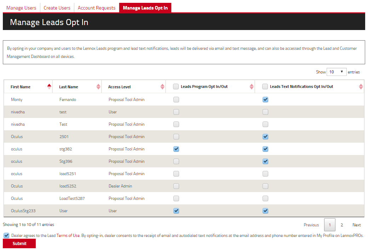Click Next pagination button

(356, 225)
